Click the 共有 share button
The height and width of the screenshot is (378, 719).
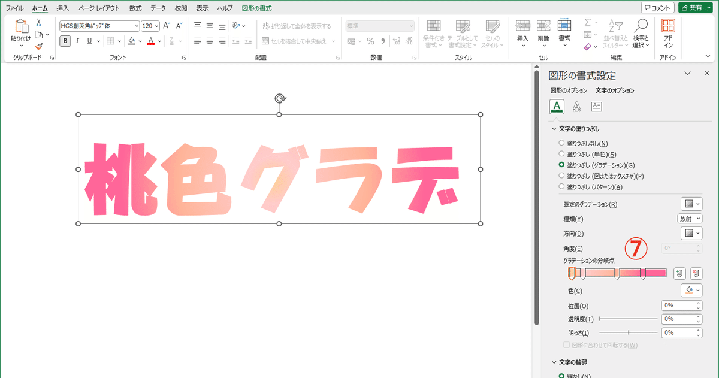(x=696, y=8)
